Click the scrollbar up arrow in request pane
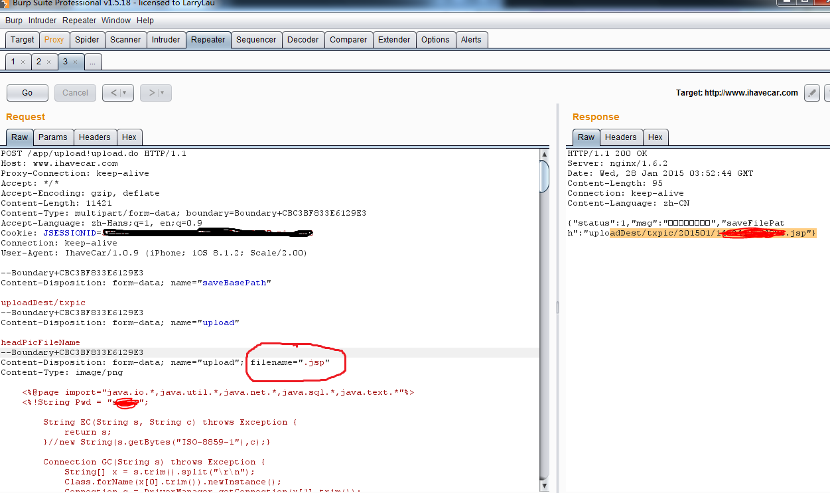 pos(545,154)
